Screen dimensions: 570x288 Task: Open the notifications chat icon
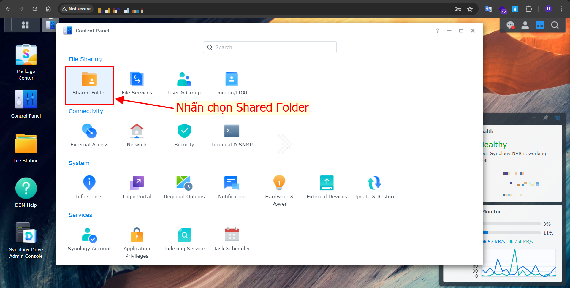(510, 25)
